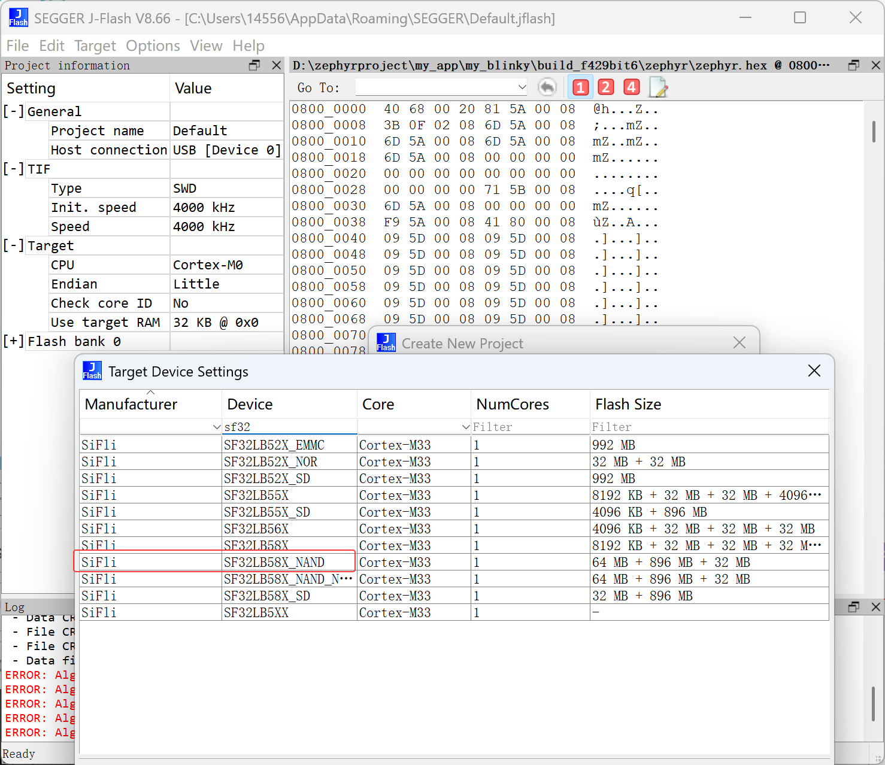Click the 1-byte display width icon

pos(580,87)
